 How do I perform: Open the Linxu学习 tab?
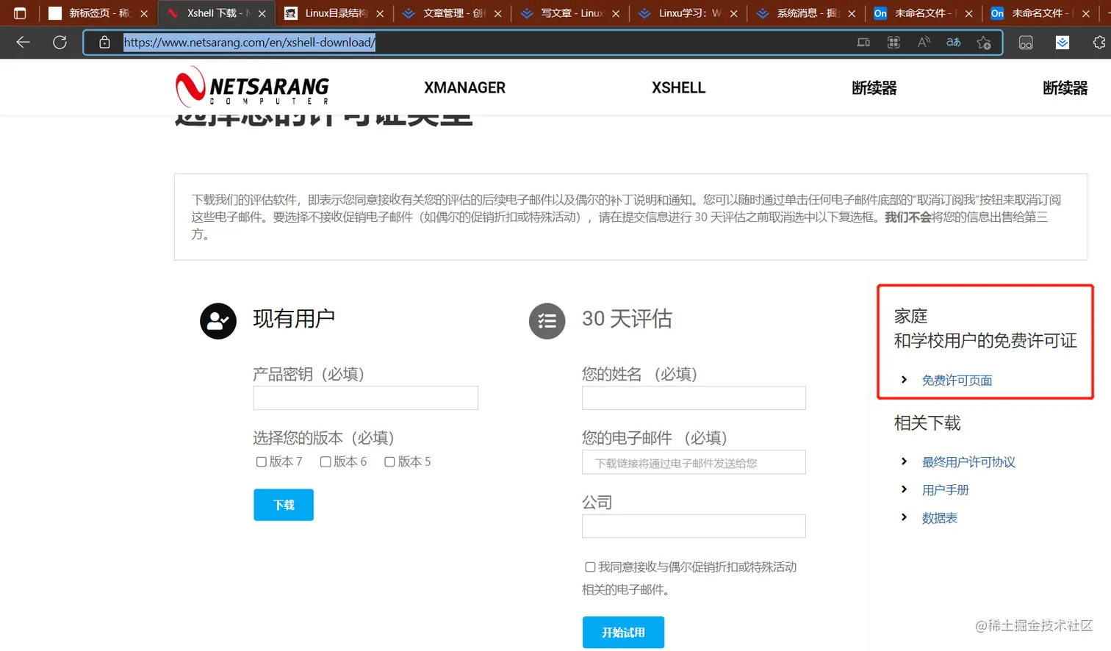click(688, 13)
